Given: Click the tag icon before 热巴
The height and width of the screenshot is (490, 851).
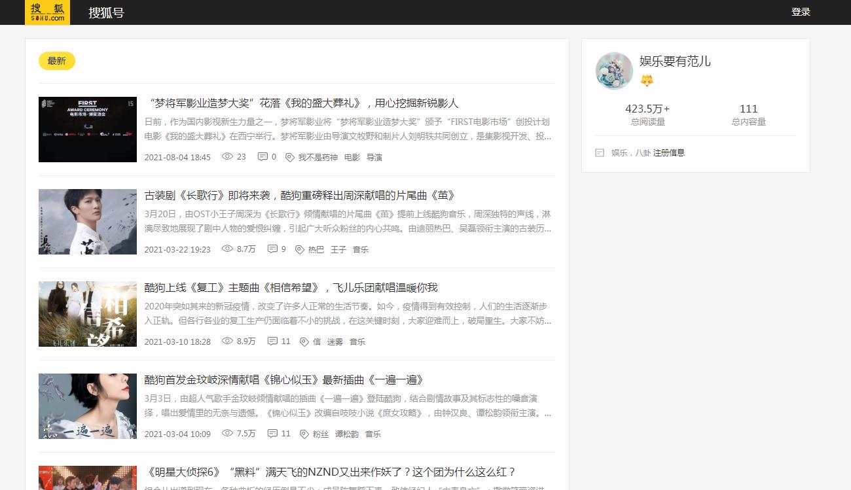Looking at the screenshot, I should click(300, 250).
